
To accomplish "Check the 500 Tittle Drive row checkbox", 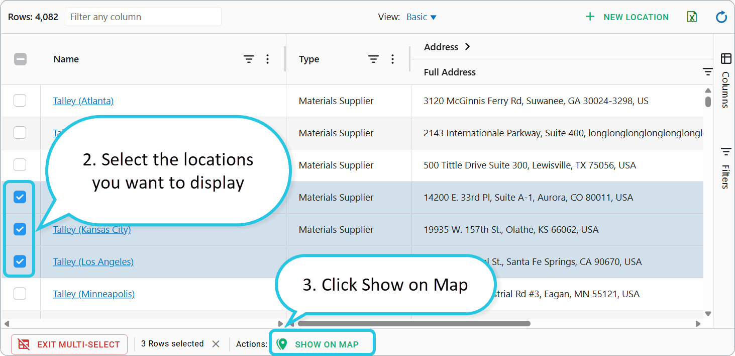I will [x=20, y=165].
